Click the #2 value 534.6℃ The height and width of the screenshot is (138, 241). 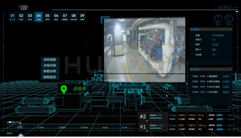coord(192,115)
